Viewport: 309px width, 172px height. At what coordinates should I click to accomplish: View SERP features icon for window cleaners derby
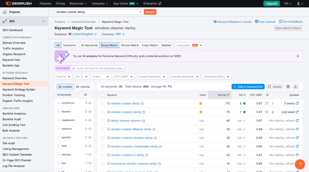coord(267,112)
